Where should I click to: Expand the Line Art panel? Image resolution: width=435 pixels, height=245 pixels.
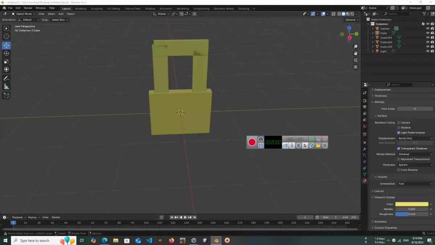click(379, 191)
